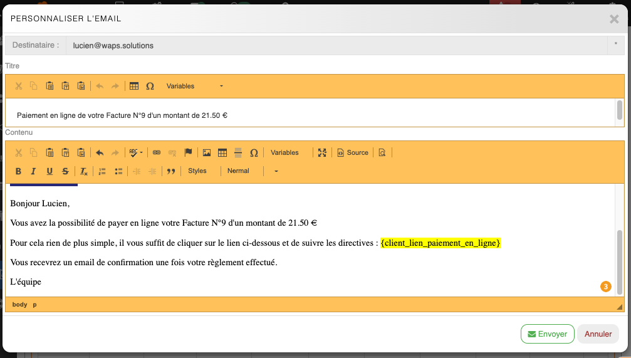Maximize the Contenu editor
This screenshot has width=631, height=358.
[322, 152]
